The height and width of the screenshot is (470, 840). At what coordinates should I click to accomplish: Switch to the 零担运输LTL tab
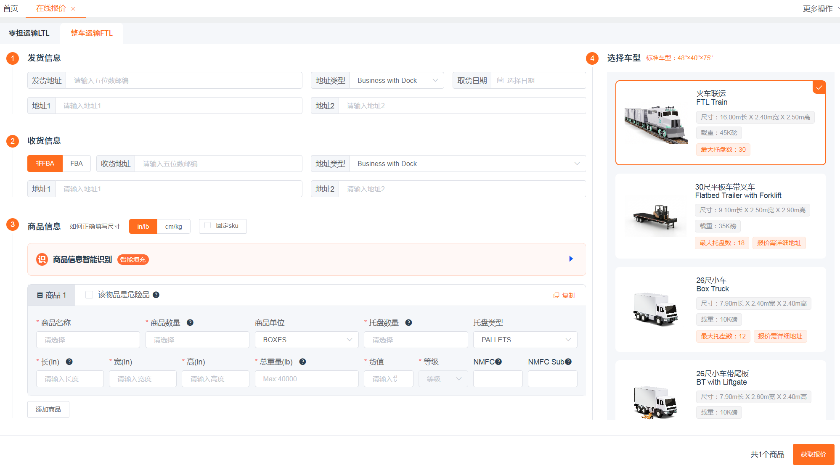coord(29,33)
